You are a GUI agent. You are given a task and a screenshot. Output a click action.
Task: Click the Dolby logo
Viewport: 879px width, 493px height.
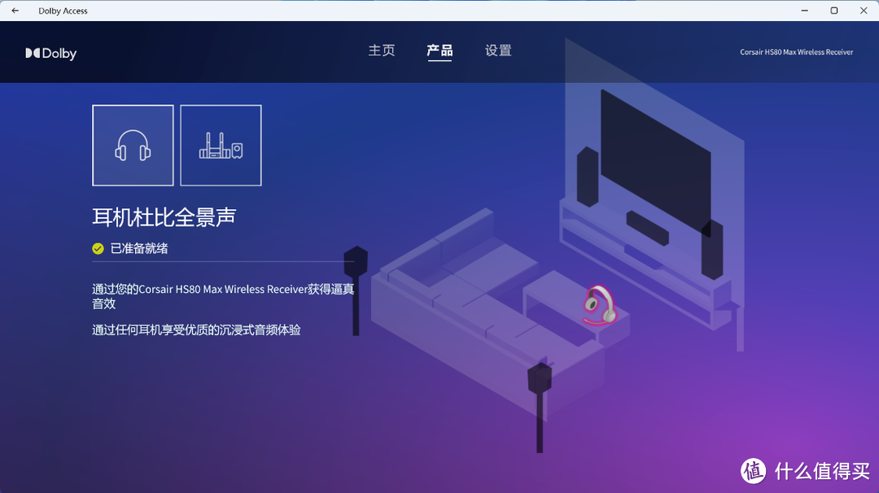[51, 53]
